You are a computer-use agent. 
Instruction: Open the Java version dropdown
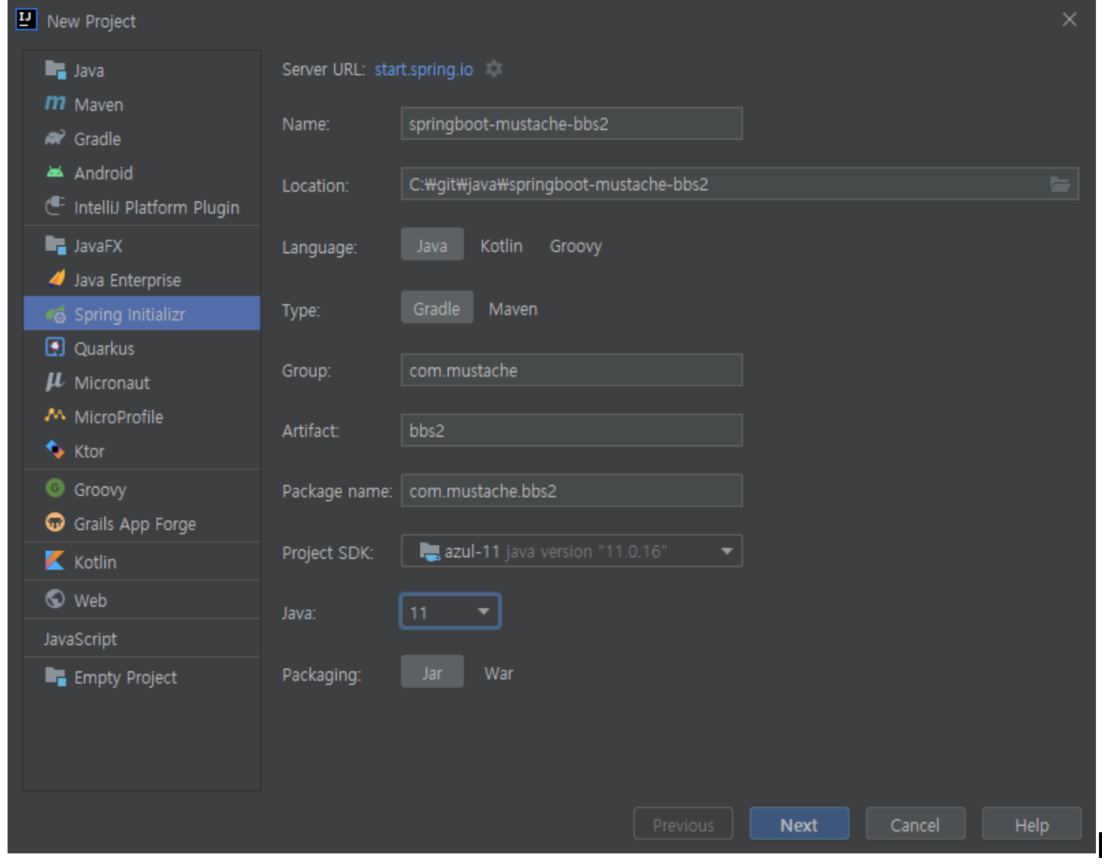(449, 612)
